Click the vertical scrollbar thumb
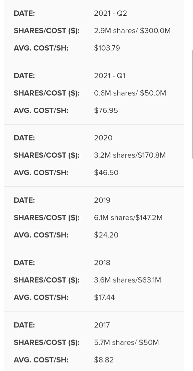This screenshot has height=371, width=193. point(192,104)
